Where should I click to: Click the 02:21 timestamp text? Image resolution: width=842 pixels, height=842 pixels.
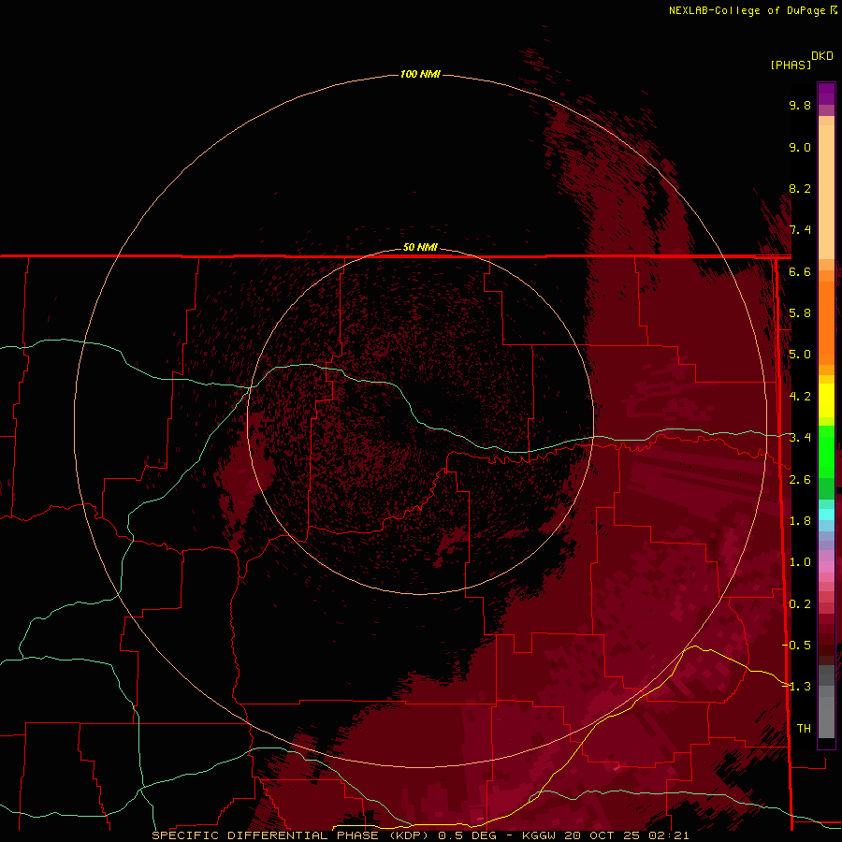click(x=669, y=835)
